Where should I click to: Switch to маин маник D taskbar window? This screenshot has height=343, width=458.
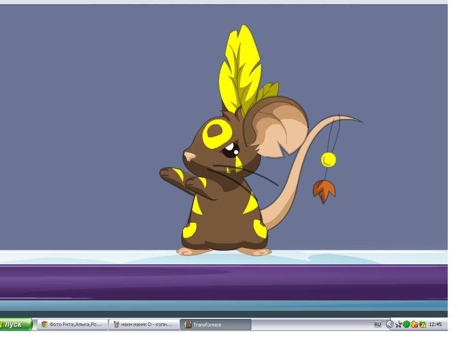tap(145, 324)
